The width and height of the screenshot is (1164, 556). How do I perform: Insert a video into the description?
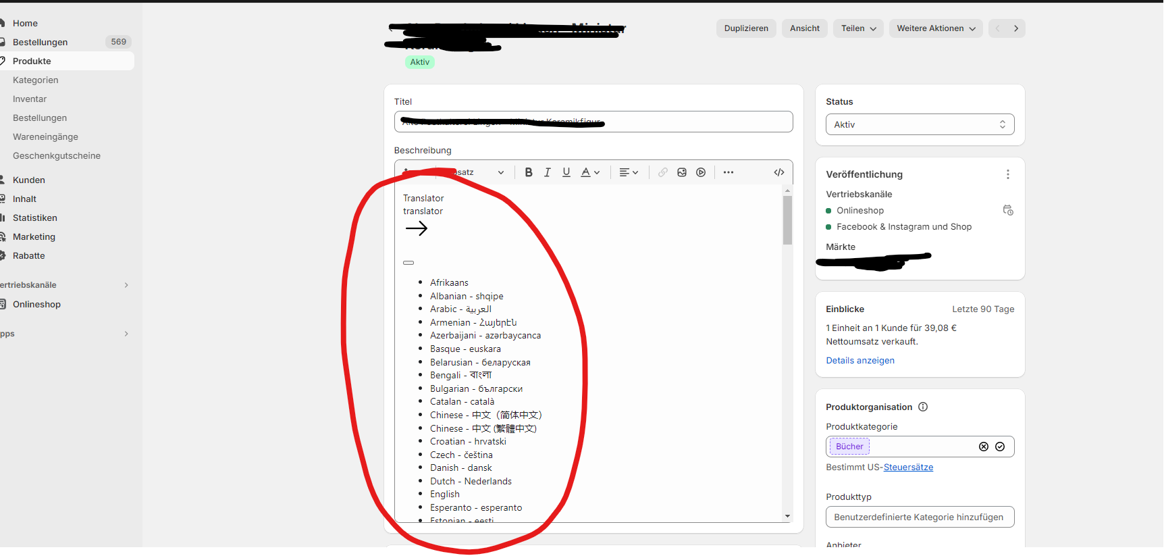[x=701, y=172]
